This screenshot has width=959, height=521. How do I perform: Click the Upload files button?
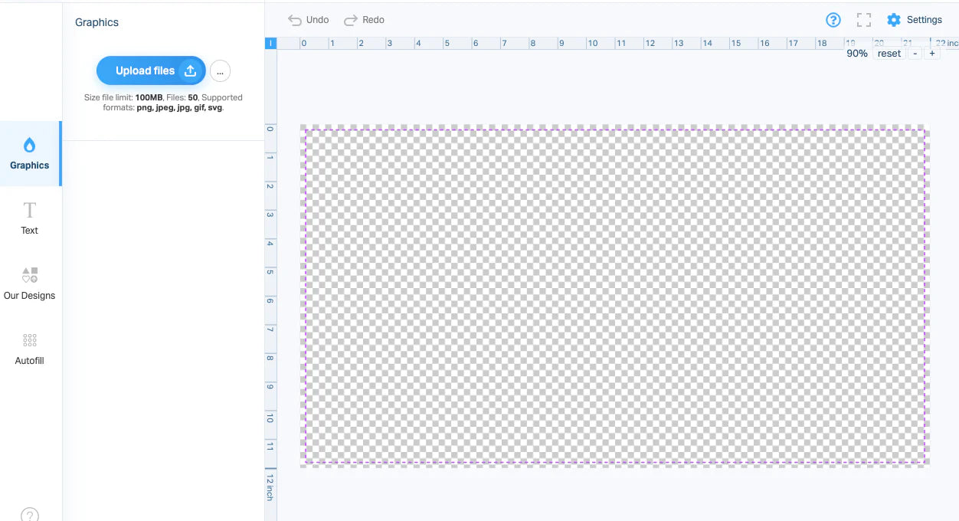click(150, 70)
